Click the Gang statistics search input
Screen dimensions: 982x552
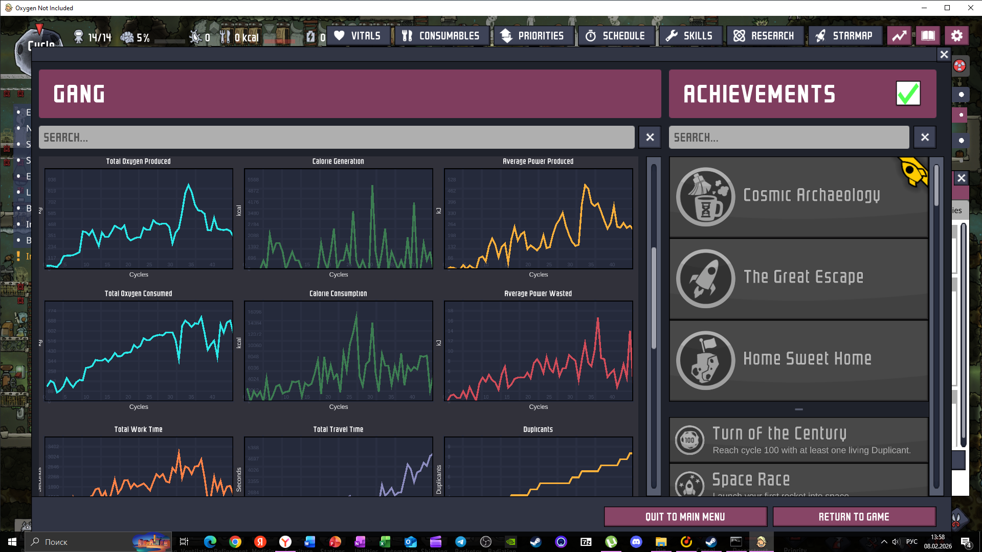pos(336,137)
